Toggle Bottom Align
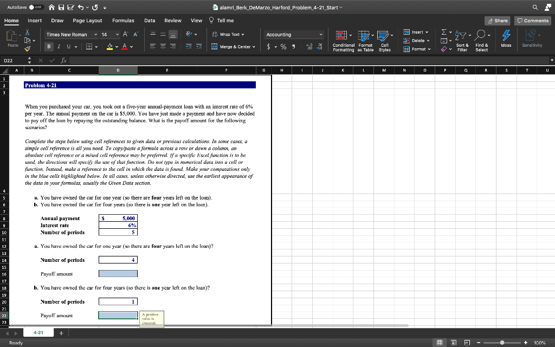 [x=173, y=34]
